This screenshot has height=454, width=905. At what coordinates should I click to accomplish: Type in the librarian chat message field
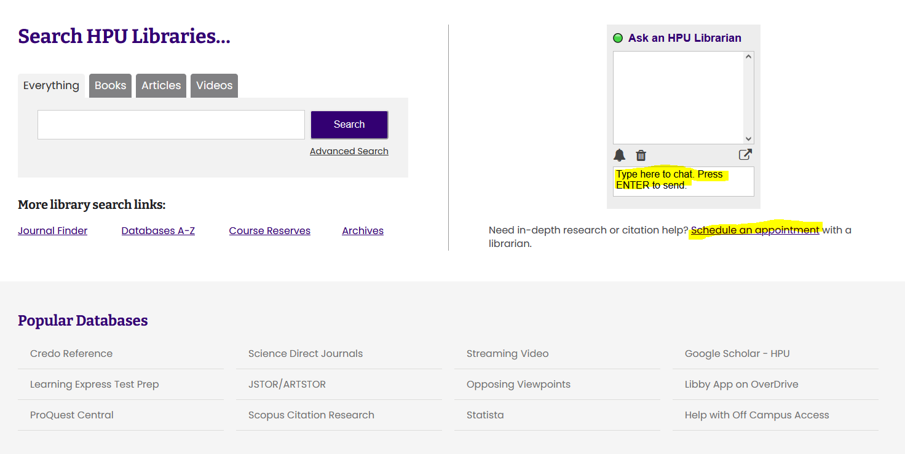(x=683, y=181)
